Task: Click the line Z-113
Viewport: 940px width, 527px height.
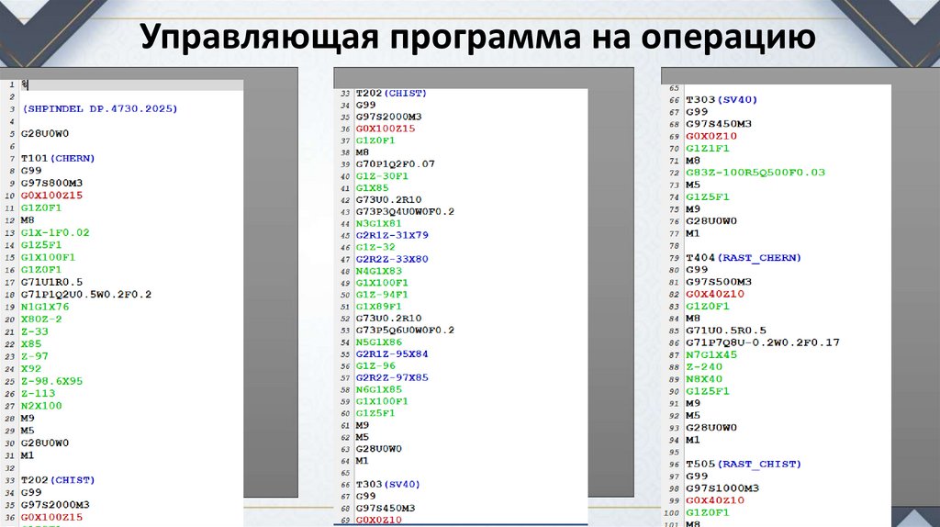Action: [x=38, y=393]
